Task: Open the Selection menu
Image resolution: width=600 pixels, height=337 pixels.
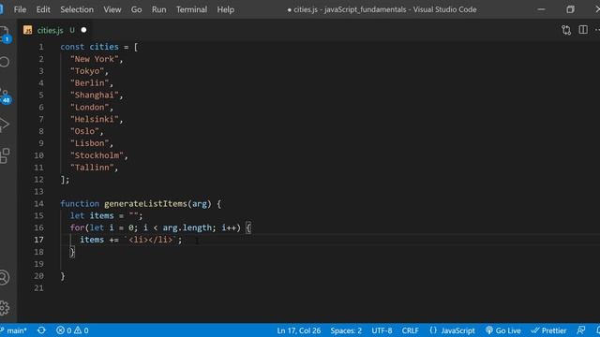Action: (x=77, y=9)
